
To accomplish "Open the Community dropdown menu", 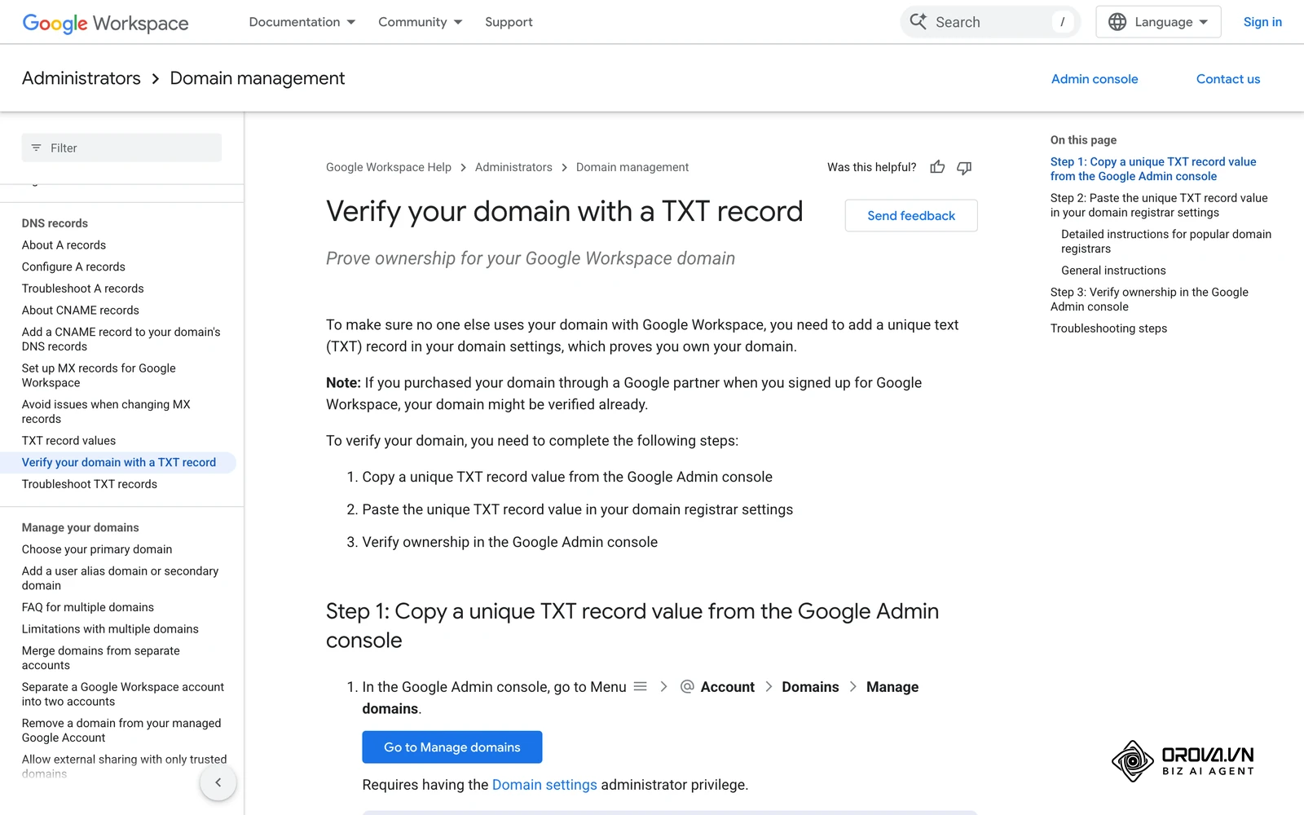I will point(420,22).
